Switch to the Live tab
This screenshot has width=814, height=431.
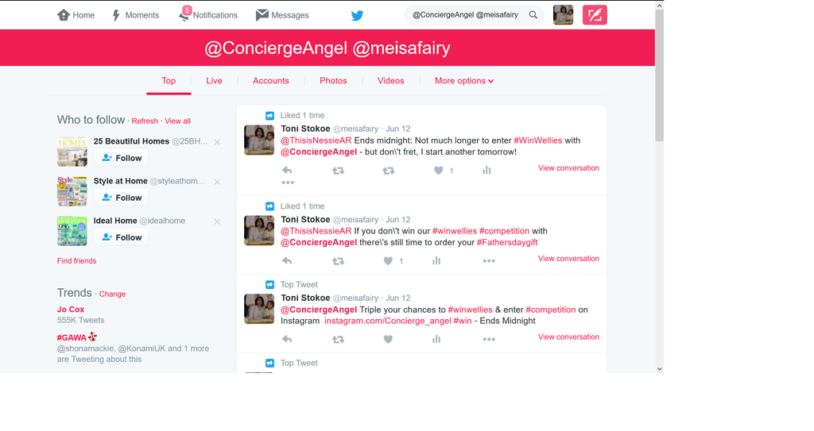click(214, 81)
